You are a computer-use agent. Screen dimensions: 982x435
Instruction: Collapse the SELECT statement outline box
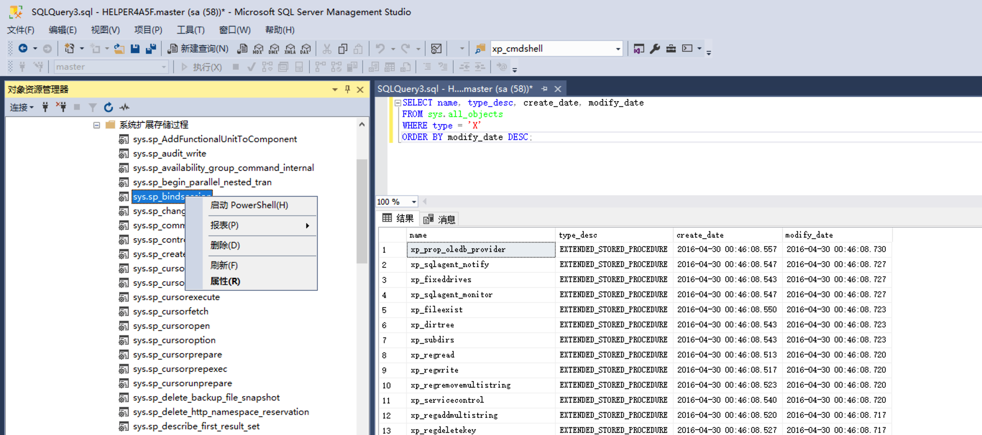[x=398, y=103]
